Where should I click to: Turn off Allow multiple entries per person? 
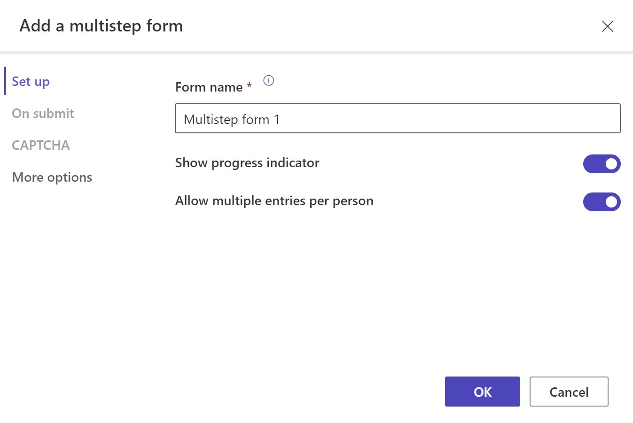(602, 202)
